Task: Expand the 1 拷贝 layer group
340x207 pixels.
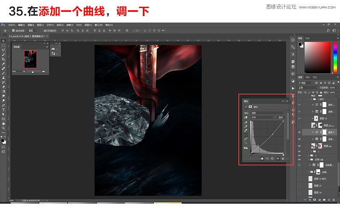Action: pyautogui.click(x=312, y=99)
